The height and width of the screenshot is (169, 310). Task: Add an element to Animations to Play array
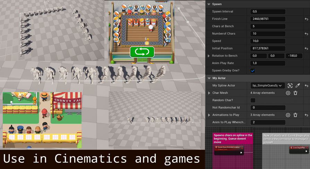click(288, 115)
